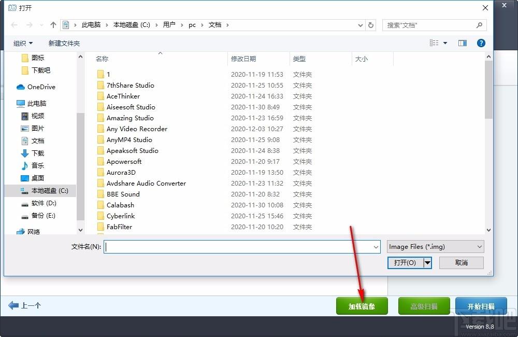
Task: Sort by the 名称 column header
Action: coord(102,59)
